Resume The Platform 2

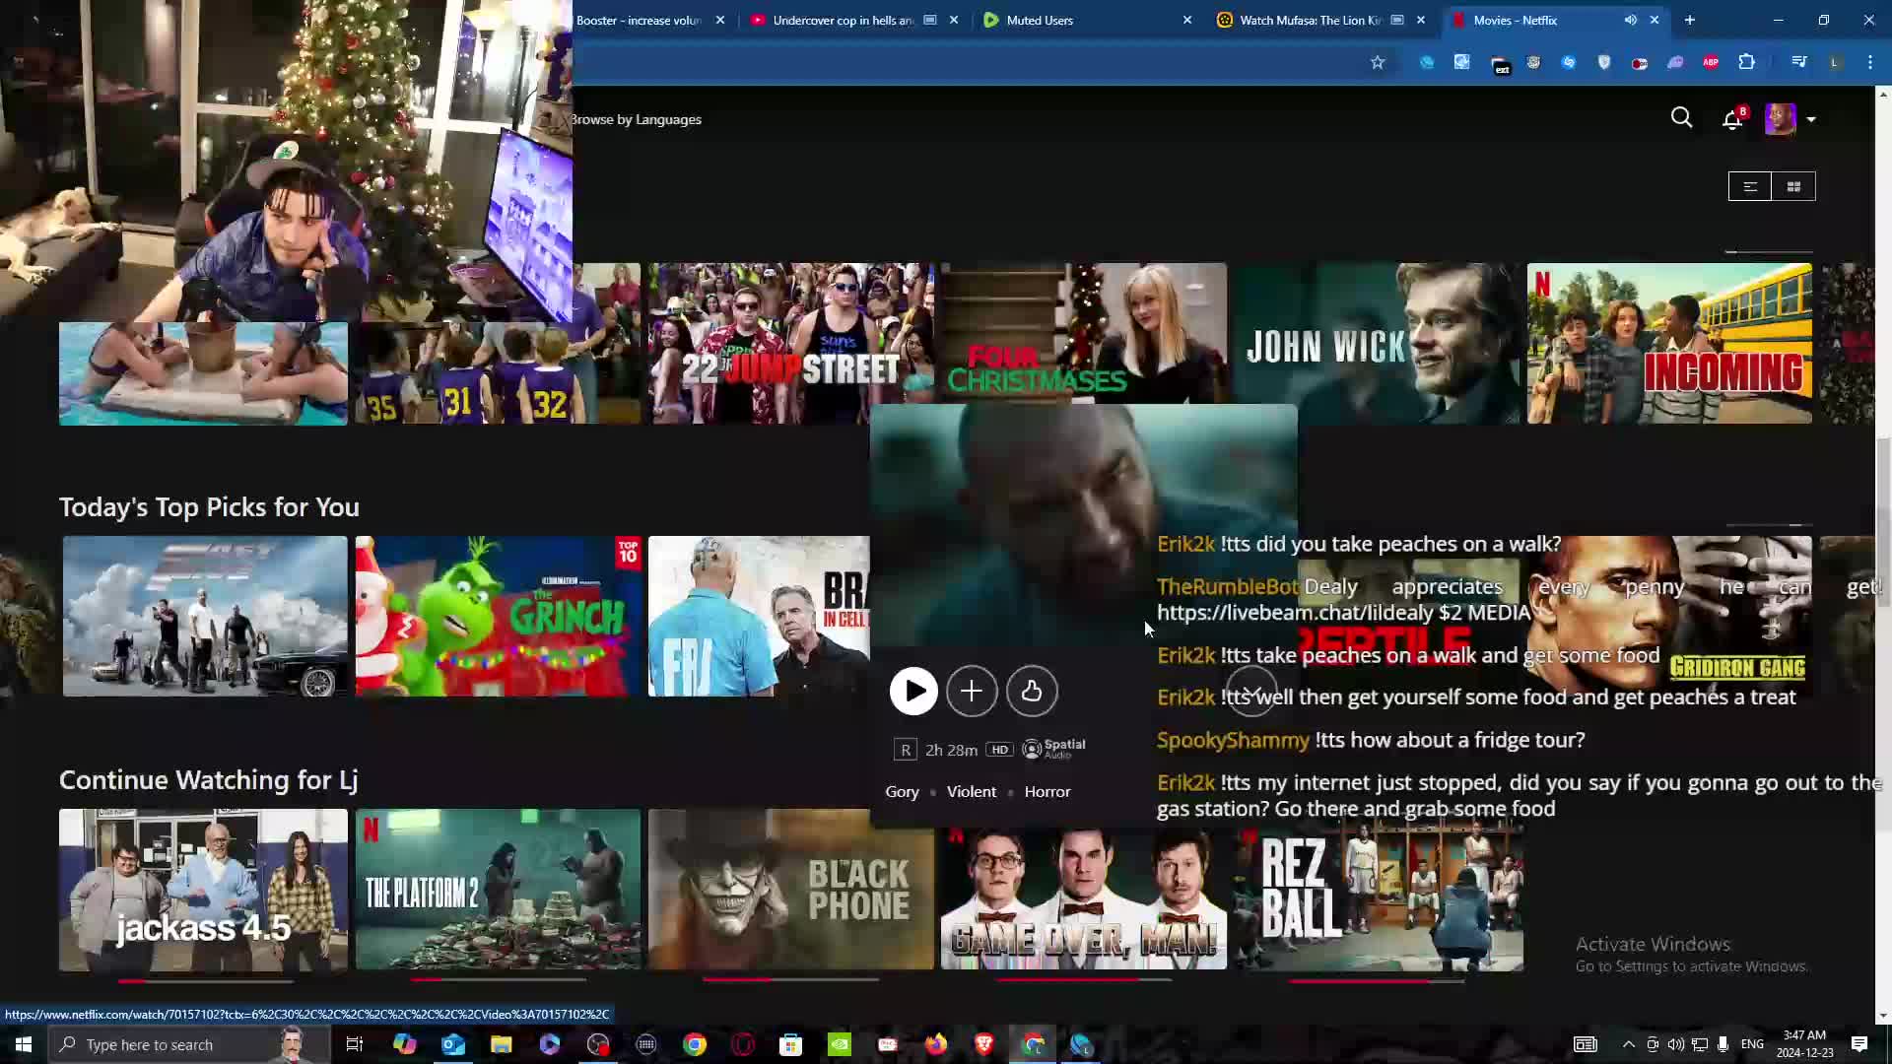[x=498, y=890]
